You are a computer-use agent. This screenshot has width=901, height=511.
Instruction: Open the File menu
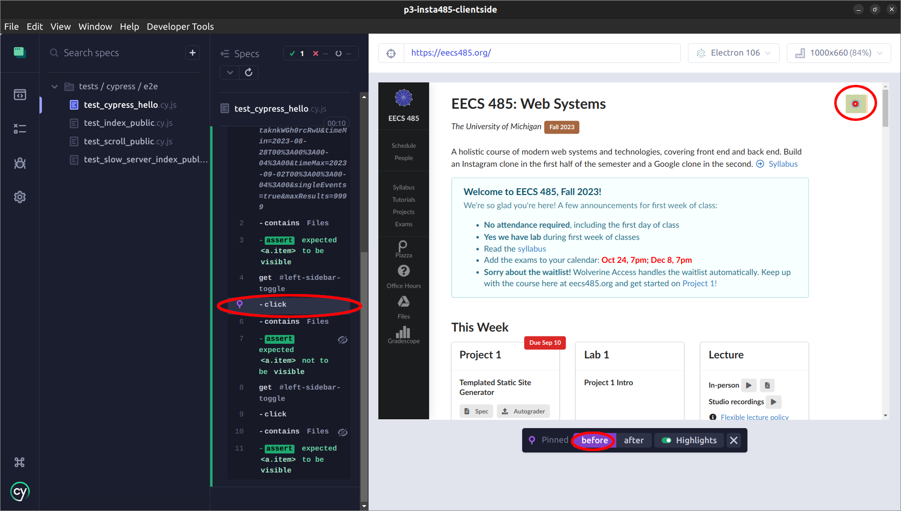[11, 26]
